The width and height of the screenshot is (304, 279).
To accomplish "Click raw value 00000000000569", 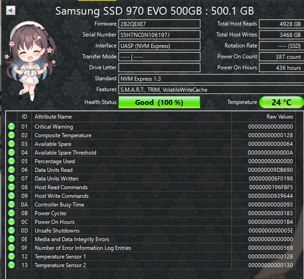I will (271, 248).
